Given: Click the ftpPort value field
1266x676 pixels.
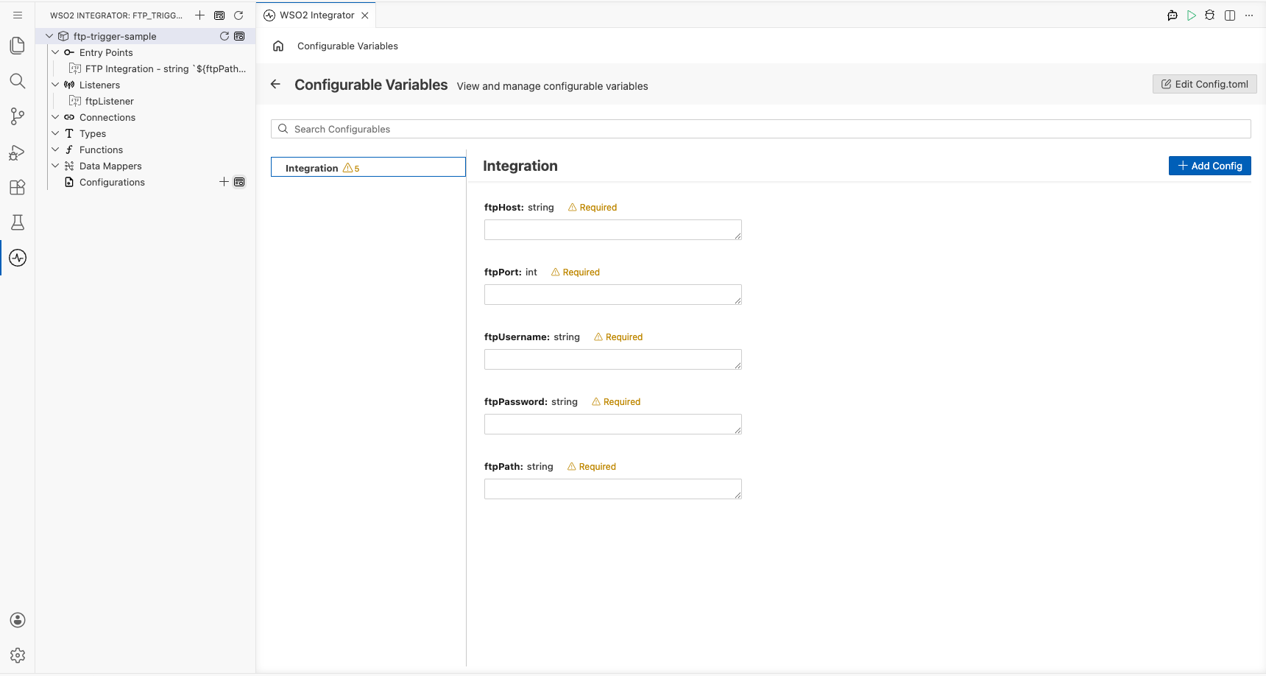Looking at the screenshot, I should (x=612, y=295).
